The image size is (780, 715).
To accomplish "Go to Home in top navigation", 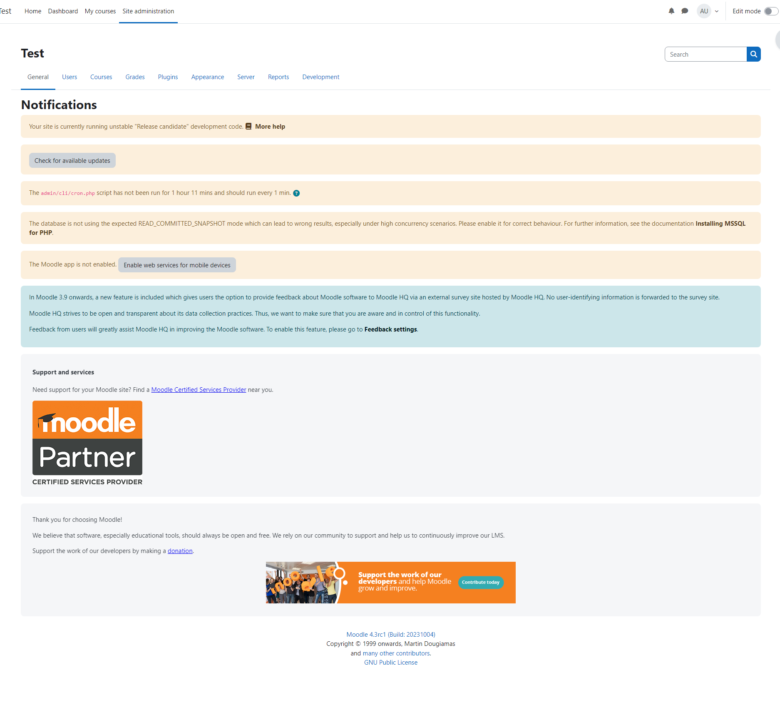I will [x=33, y=11].
